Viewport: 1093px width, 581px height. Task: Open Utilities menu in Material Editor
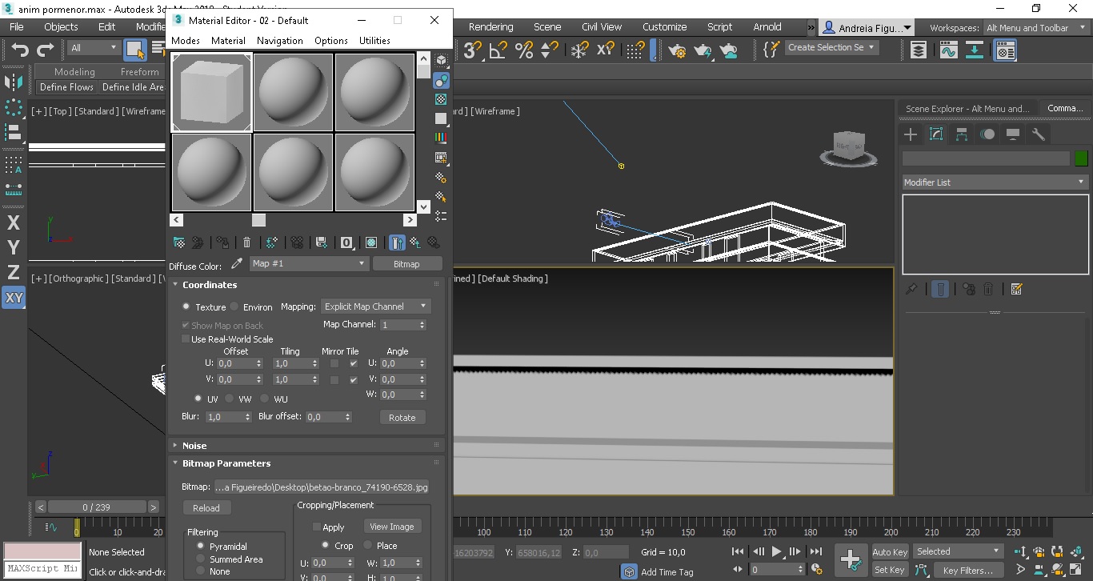374,41
